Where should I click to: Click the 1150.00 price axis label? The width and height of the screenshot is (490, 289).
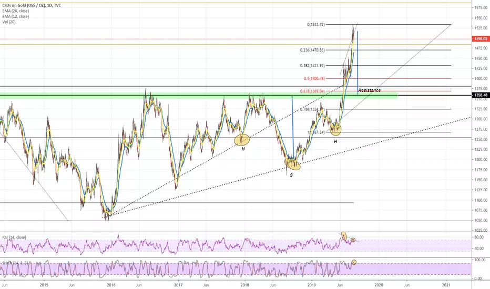click(481, 180)
